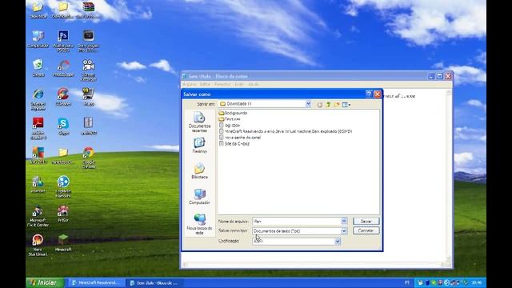Click the file name input field

[x=297, y=221]
